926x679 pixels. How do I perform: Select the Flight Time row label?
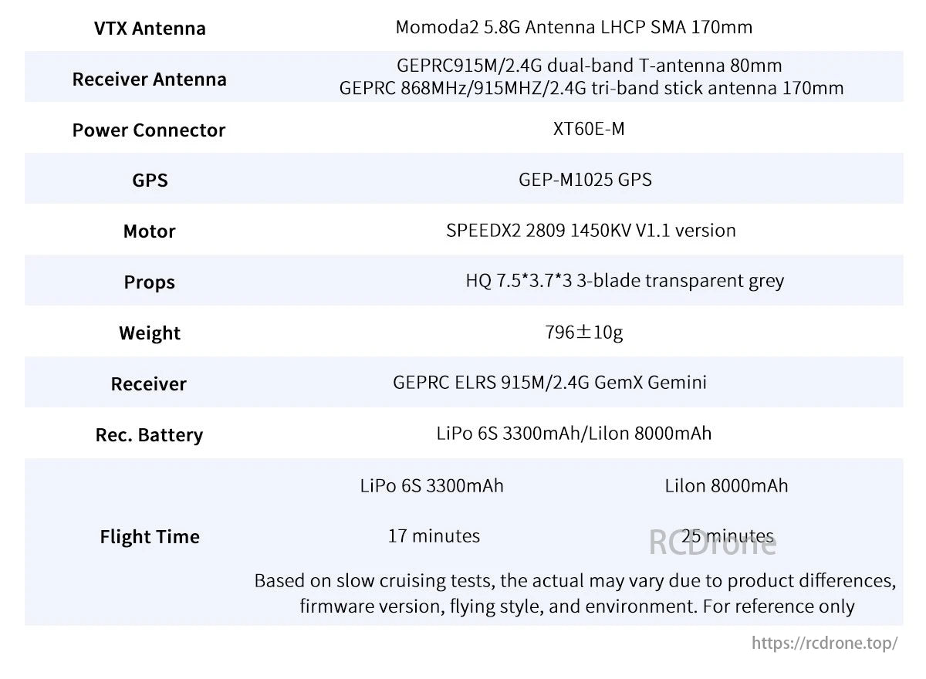[150, 537]
